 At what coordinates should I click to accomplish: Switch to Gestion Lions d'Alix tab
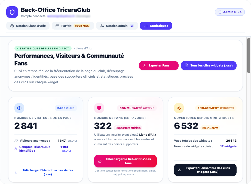point(28,26)
